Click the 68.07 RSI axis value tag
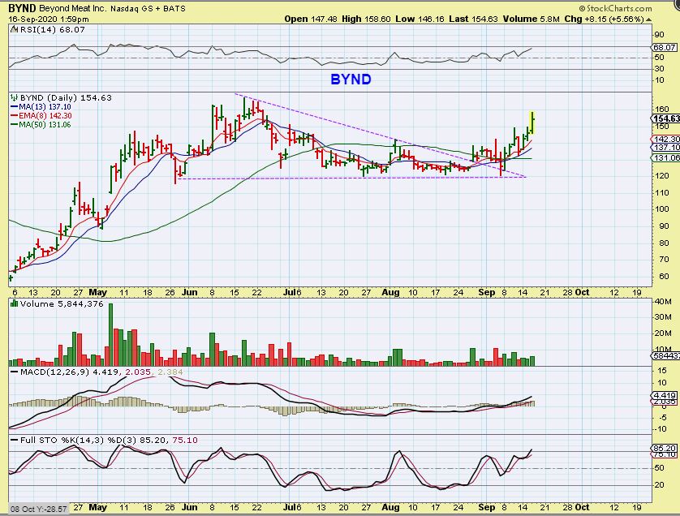 665,47
